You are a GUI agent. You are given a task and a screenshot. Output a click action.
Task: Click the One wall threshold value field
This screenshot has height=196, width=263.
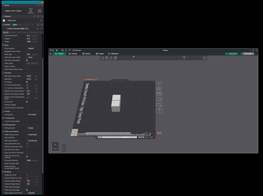(x=32, y=161)
